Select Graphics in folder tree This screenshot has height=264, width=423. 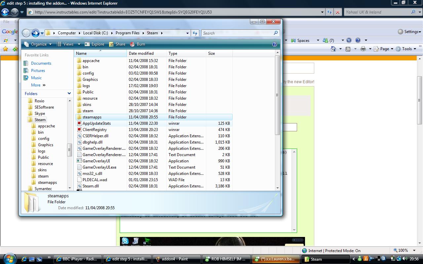point(45,145)
